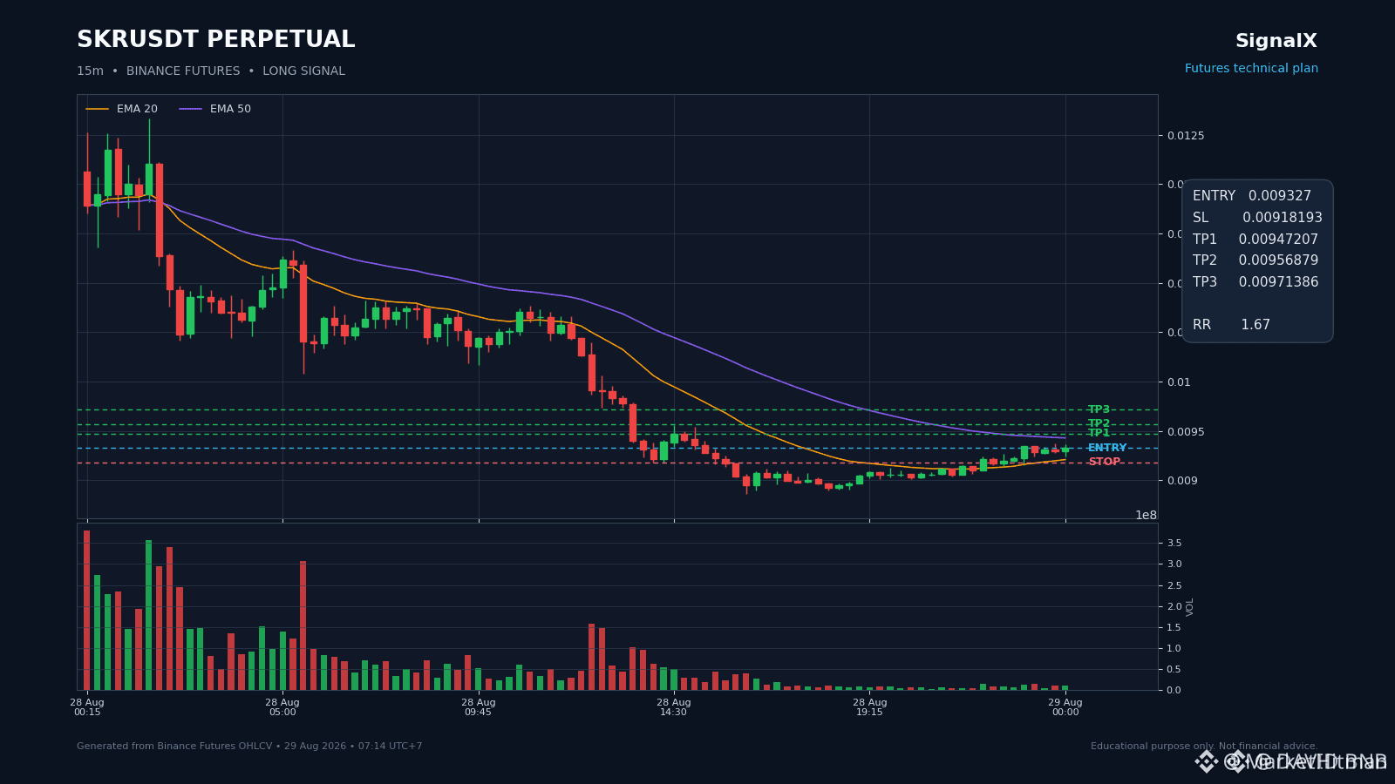The height and width of the screenshot is (784, 1395).
Task: Click the 0.0095 price axis label
Action: (1186, 432)
